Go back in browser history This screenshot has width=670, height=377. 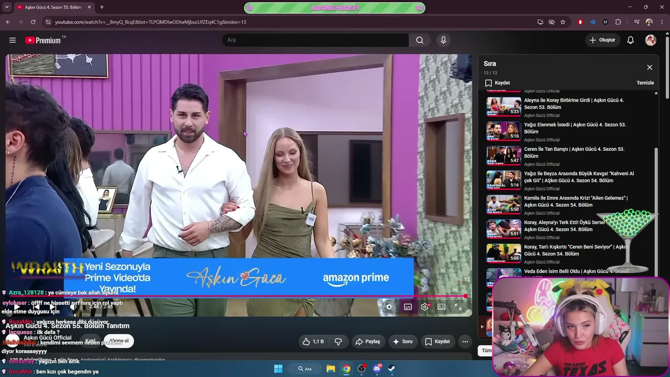[x=8, y=22]
